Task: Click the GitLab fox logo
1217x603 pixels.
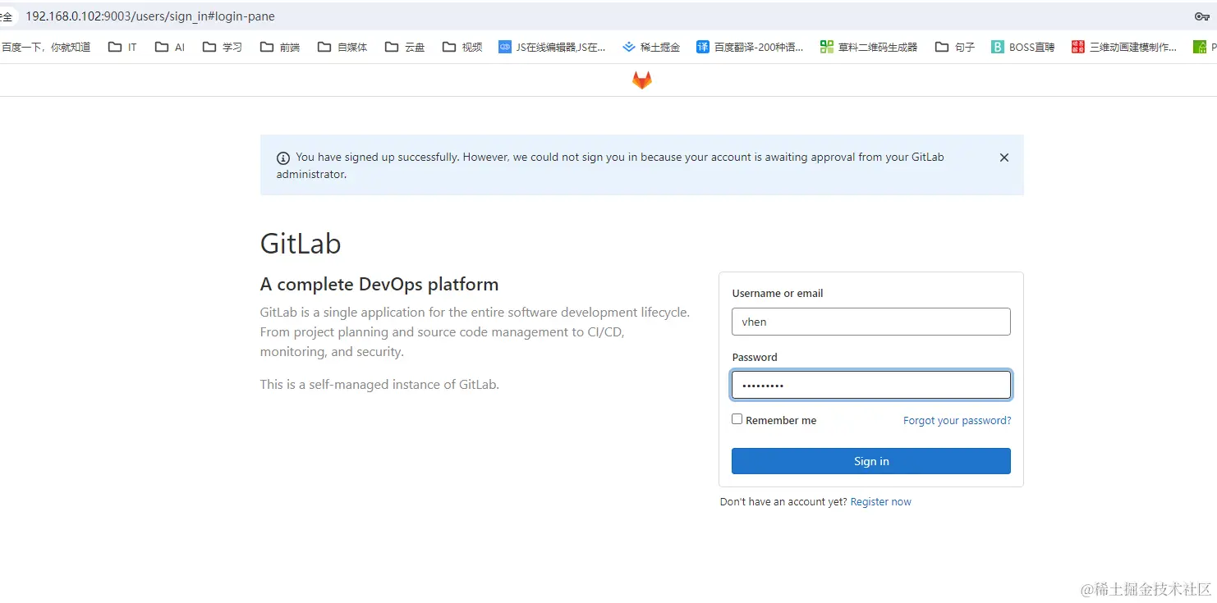Action: click(x=641, y=80)
